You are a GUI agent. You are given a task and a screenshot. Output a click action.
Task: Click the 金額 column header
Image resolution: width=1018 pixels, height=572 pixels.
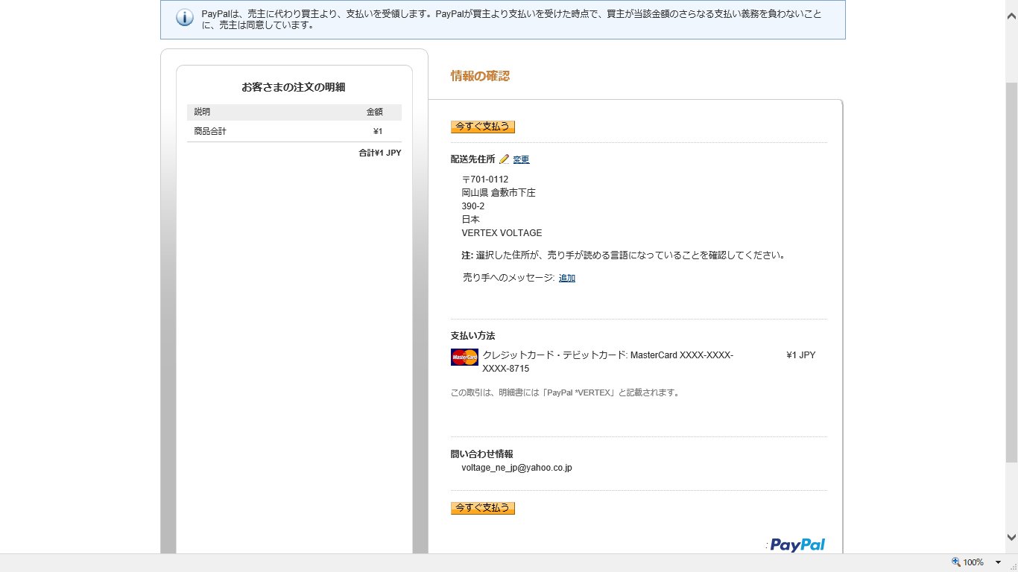374,112
